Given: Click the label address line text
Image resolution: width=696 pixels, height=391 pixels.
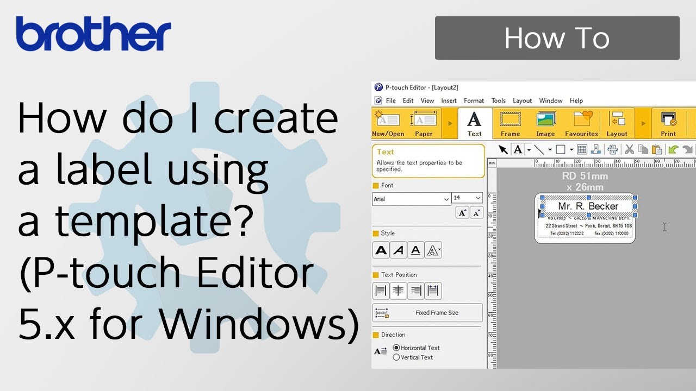Looking at the screenshot, I should click(588, 225).
